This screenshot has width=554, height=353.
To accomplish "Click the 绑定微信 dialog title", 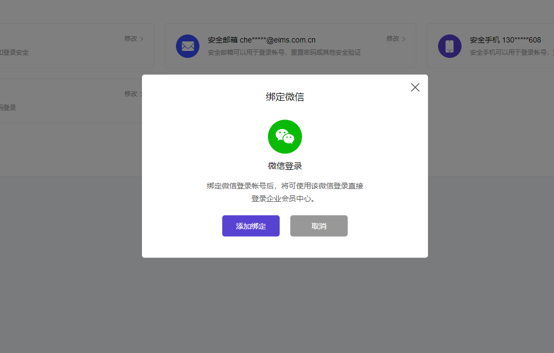I will [x=285, y=97].
